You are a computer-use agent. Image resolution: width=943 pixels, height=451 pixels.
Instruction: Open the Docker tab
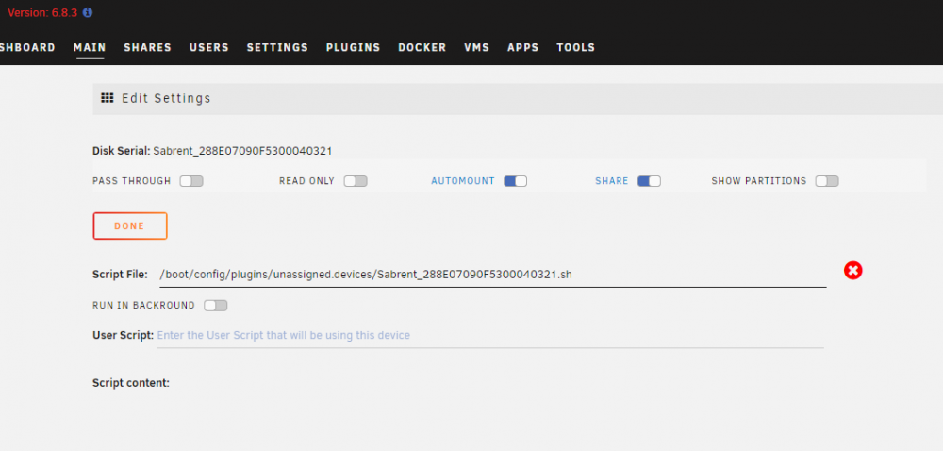(x=422, y=47)
